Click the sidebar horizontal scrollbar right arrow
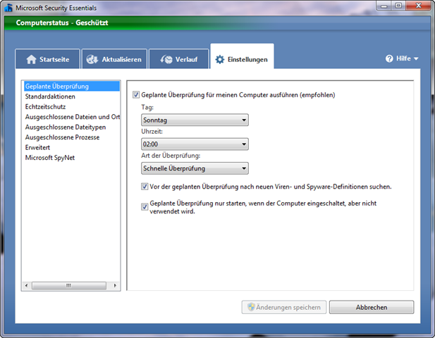435x338 pixels. point(116,285)
